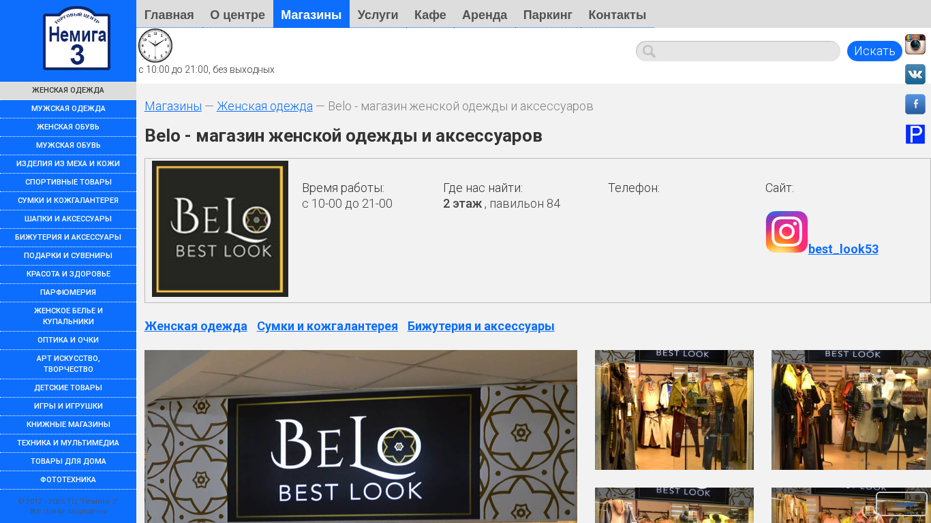
Task: Open the bottom-row photo under the first shop window
Action: (674, 505)
